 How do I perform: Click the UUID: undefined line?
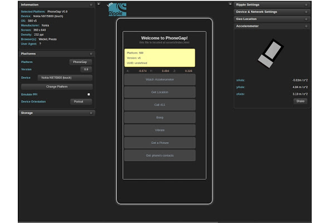click(x=137, y=63)
